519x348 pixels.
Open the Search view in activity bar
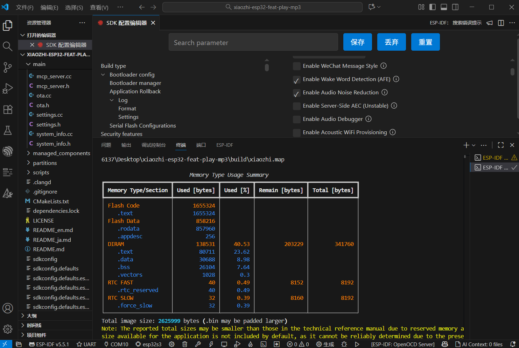click(8, 46)
